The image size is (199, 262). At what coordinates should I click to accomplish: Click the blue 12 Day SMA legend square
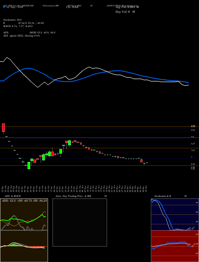click(4, 6)
